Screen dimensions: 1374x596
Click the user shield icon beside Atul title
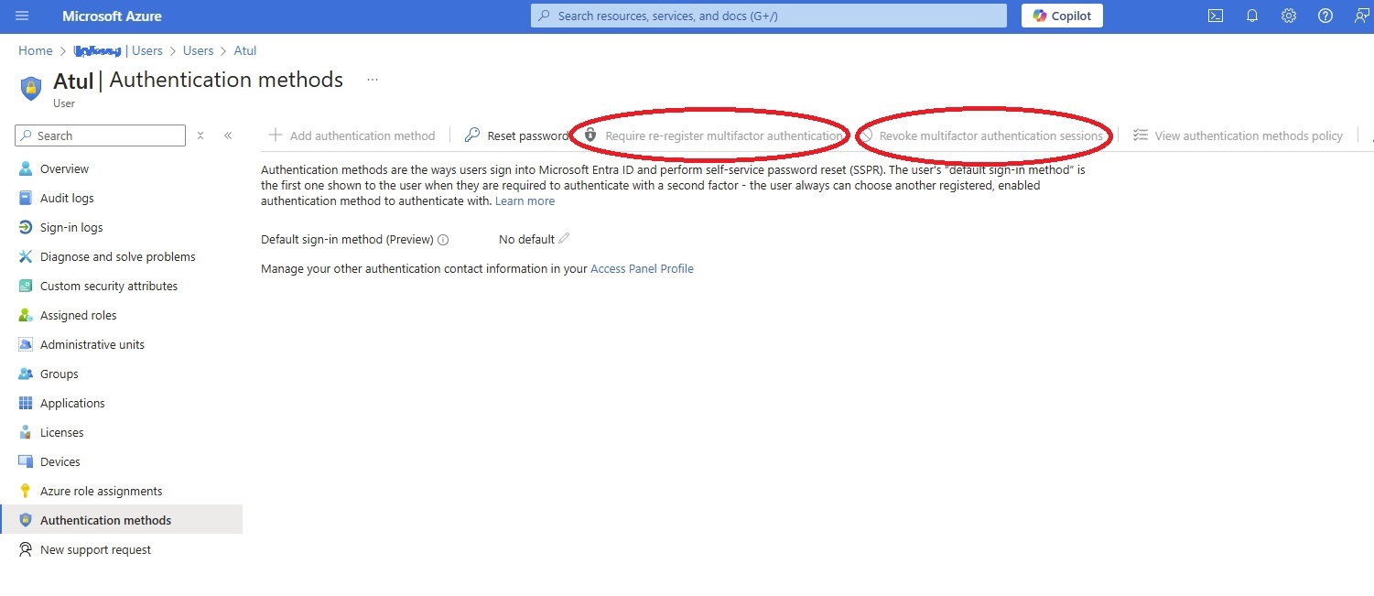(x=31, y=88)
